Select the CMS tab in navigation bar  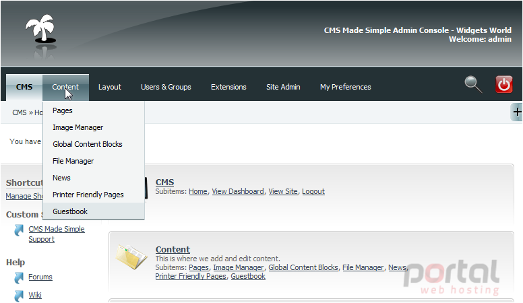pyautogui.click(x=24, y=87)
